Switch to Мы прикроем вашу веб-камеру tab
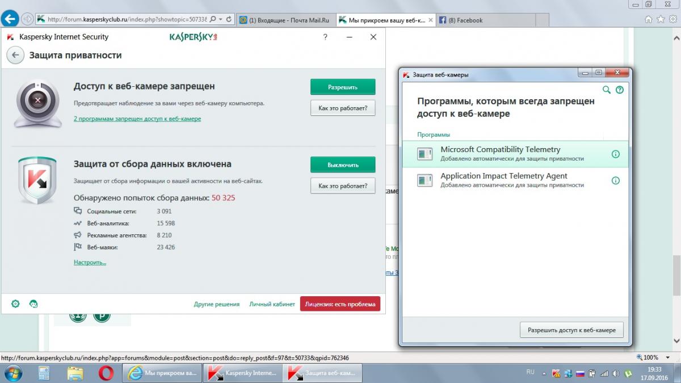The image size is (681, 383). [386, 20]
